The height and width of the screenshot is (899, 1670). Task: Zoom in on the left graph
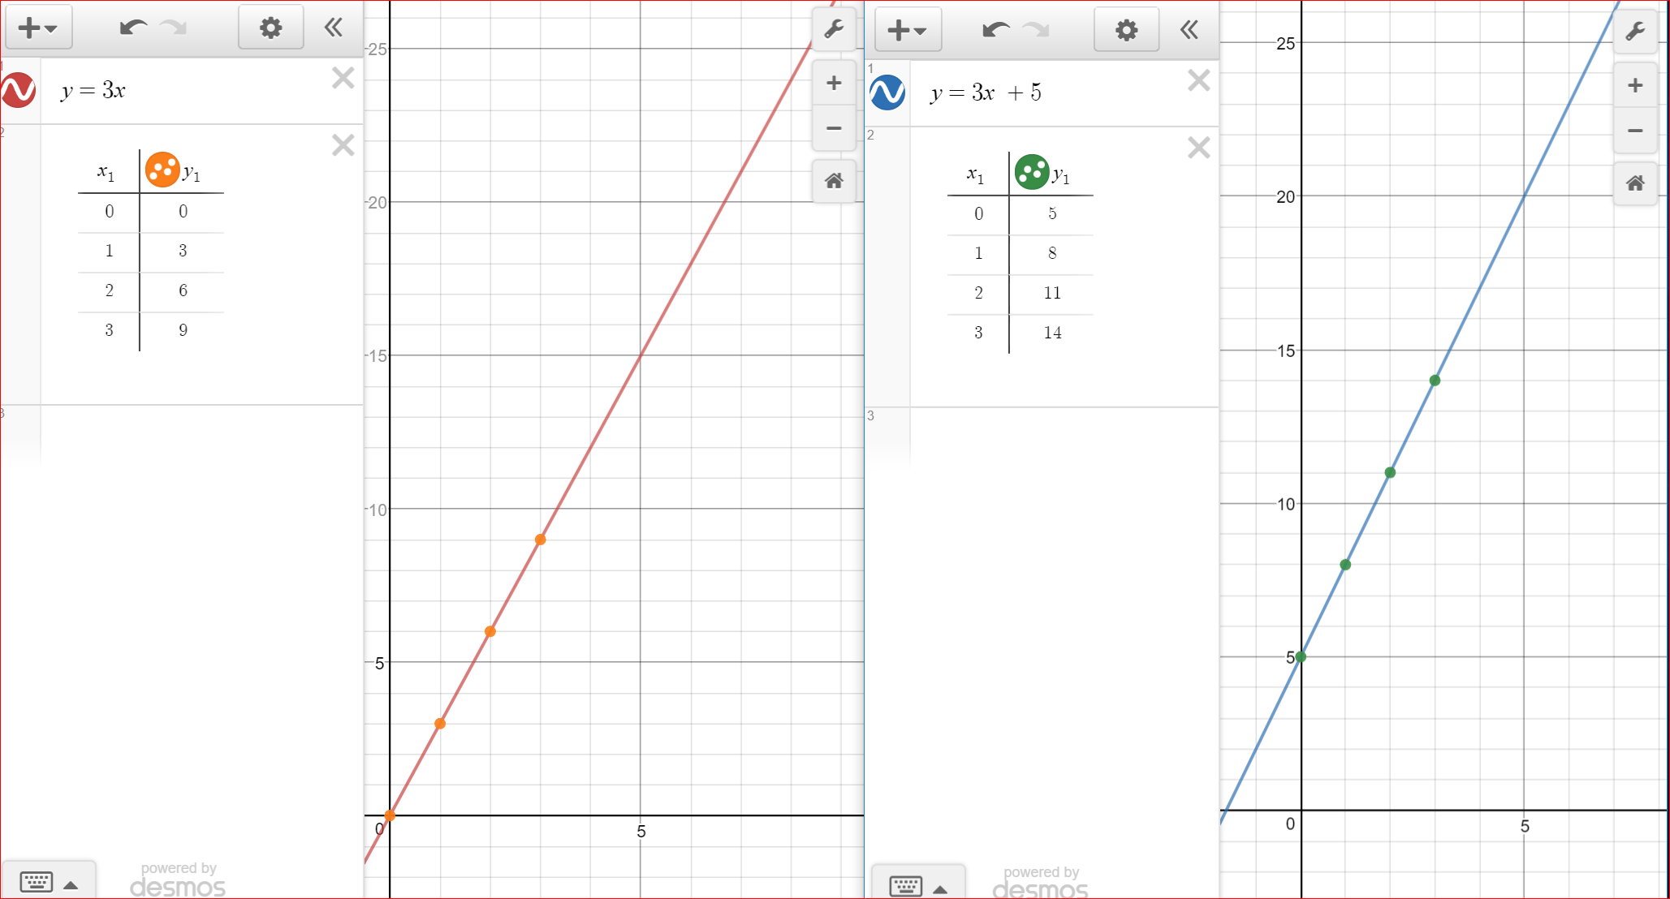[834, 83]
